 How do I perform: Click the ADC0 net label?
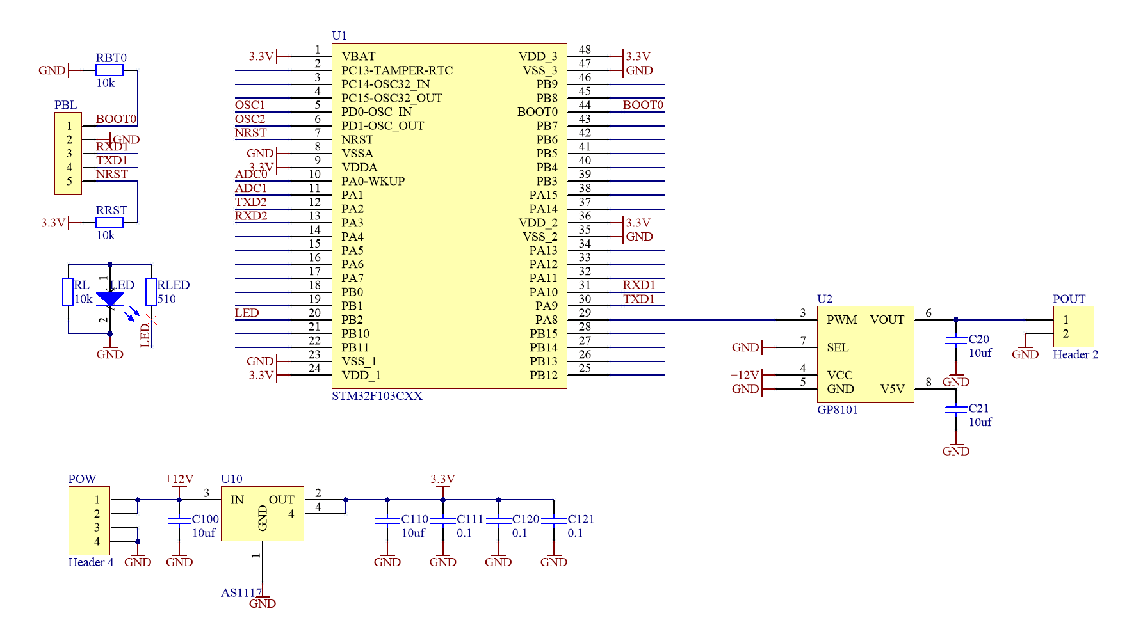click(x=251, y=174)
